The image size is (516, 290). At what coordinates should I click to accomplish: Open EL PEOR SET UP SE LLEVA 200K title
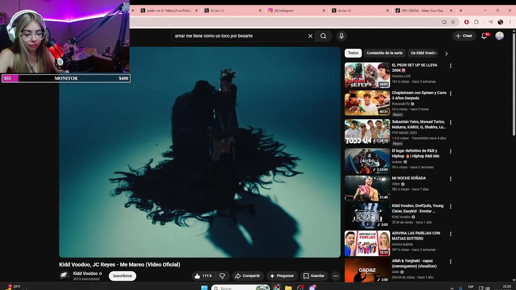point(414,68)
